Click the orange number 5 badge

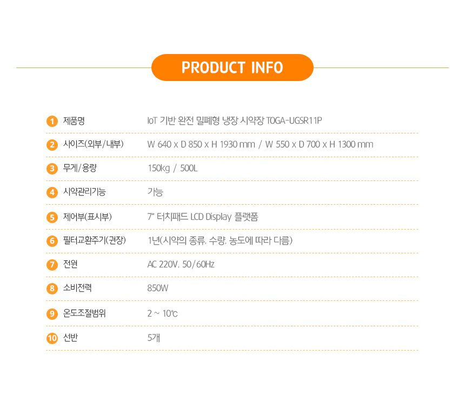click(52, 217)
